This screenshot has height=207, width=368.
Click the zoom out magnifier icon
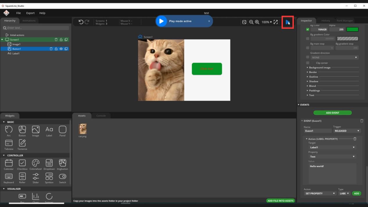251,22
